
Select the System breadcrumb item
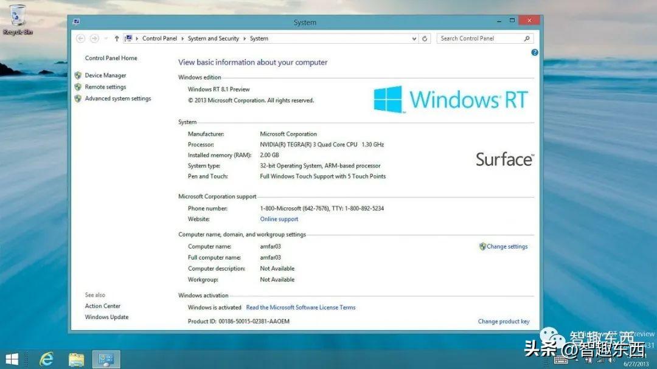point(259,38)
